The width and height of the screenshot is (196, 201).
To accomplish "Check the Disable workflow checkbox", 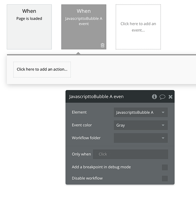I will (x=165, y=178).
